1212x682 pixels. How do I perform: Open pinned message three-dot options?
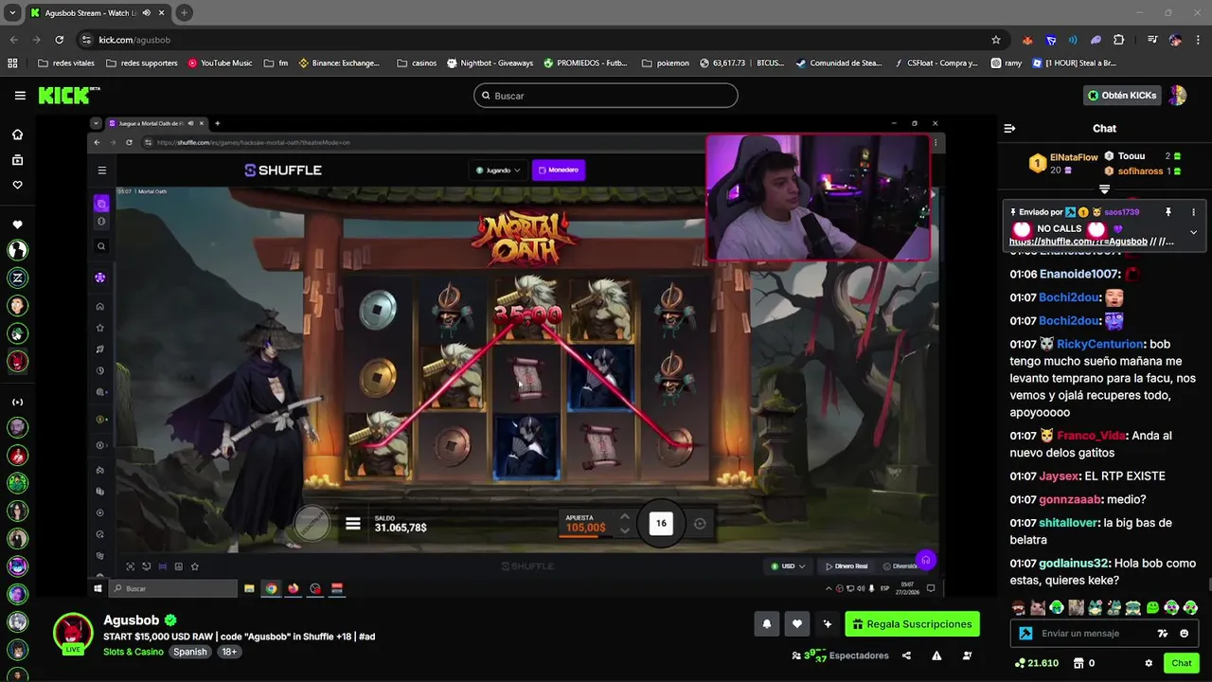coord(1193,212)
